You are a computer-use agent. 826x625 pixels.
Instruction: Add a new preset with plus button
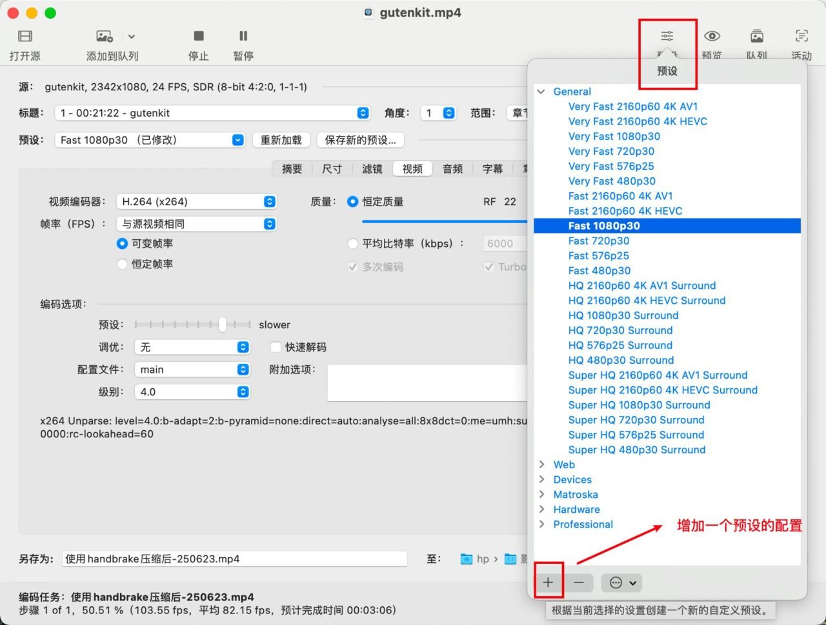[x=548, y=582]
